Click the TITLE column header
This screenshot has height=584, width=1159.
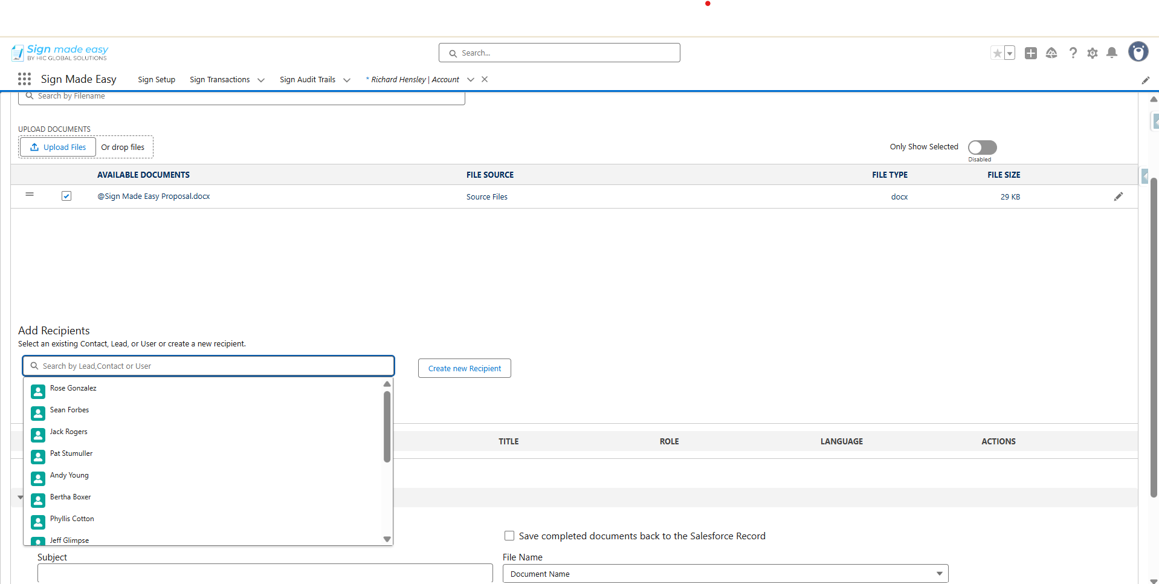(509, 441)
